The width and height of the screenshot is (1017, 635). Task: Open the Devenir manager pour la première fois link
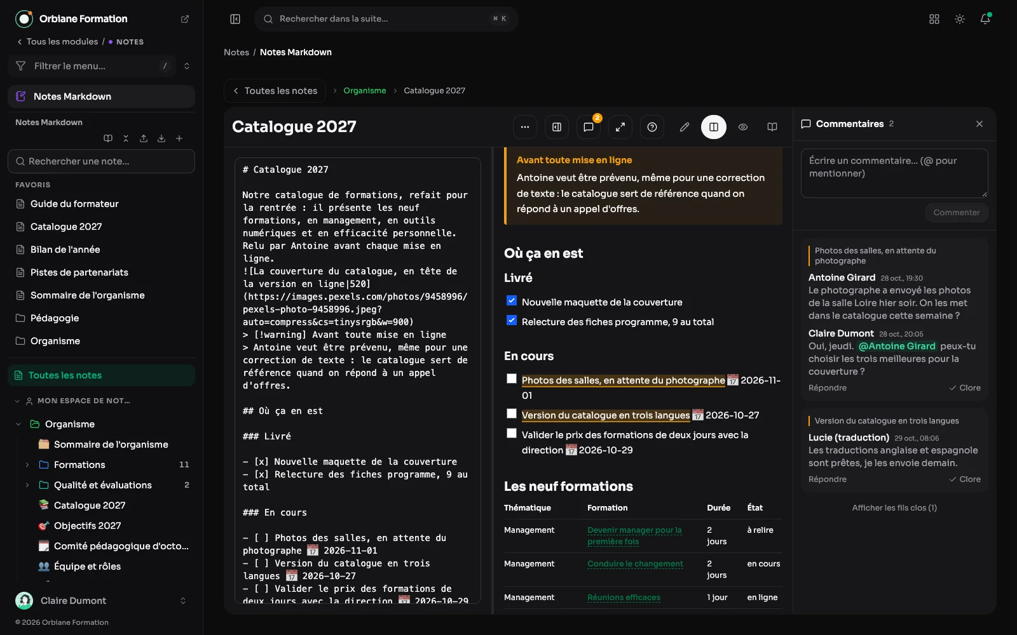(634, 535)
